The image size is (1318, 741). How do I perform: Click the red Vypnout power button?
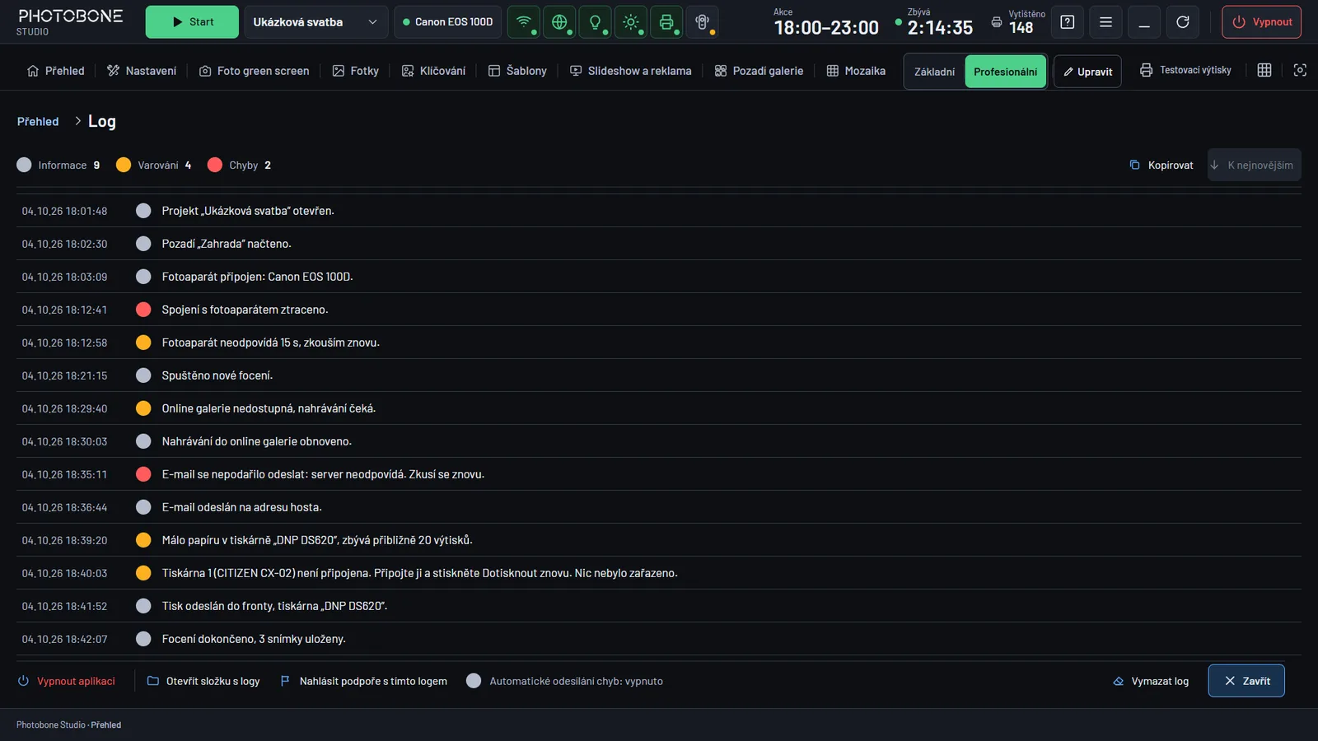(x=1261, y=22)
